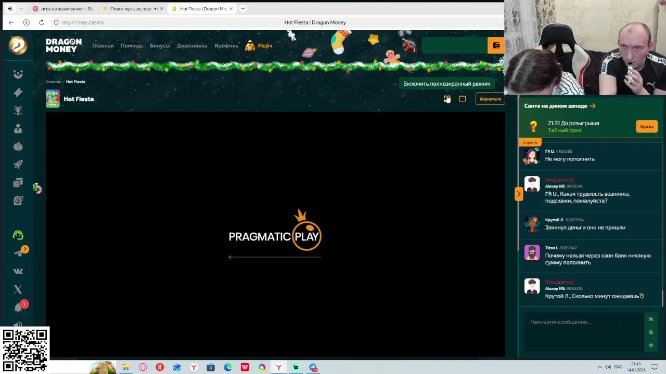Open a new browser tab
This screenshot has height=374, width=666.
click(243, 9)
